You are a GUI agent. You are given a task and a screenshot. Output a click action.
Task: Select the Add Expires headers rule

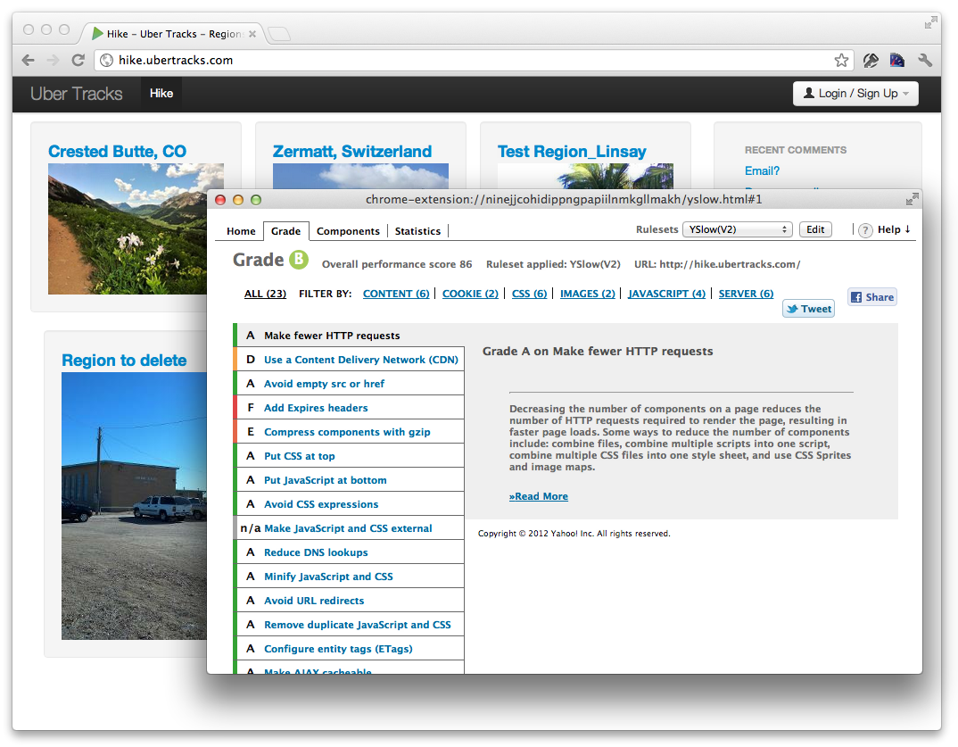pyautogui.click(x=316, y=408)
